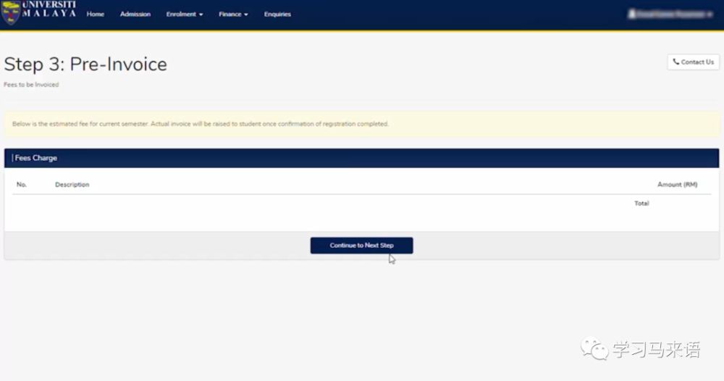Click the No. column header
724x381 pixels.
coord(22,185)
